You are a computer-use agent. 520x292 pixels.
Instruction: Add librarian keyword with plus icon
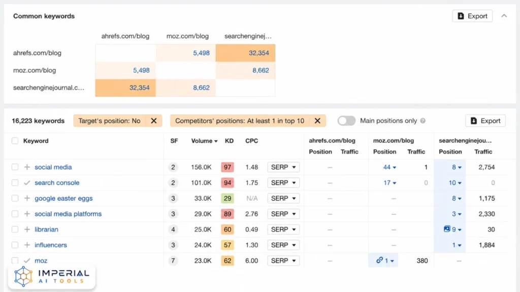[x=27, y=230]
